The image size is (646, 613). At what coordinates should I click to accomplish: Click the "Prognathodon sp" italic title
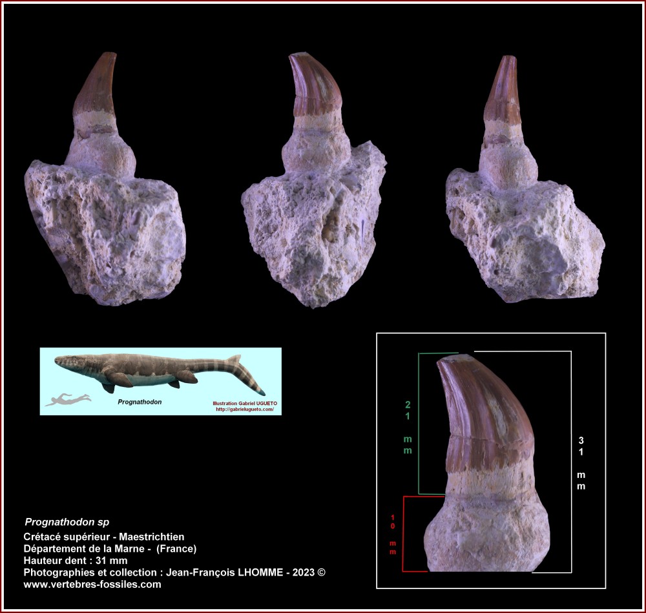tap(71, 522)
